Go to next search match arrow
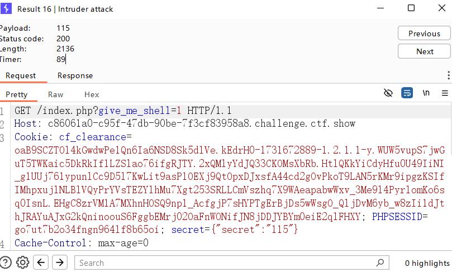 pos(59,263)
